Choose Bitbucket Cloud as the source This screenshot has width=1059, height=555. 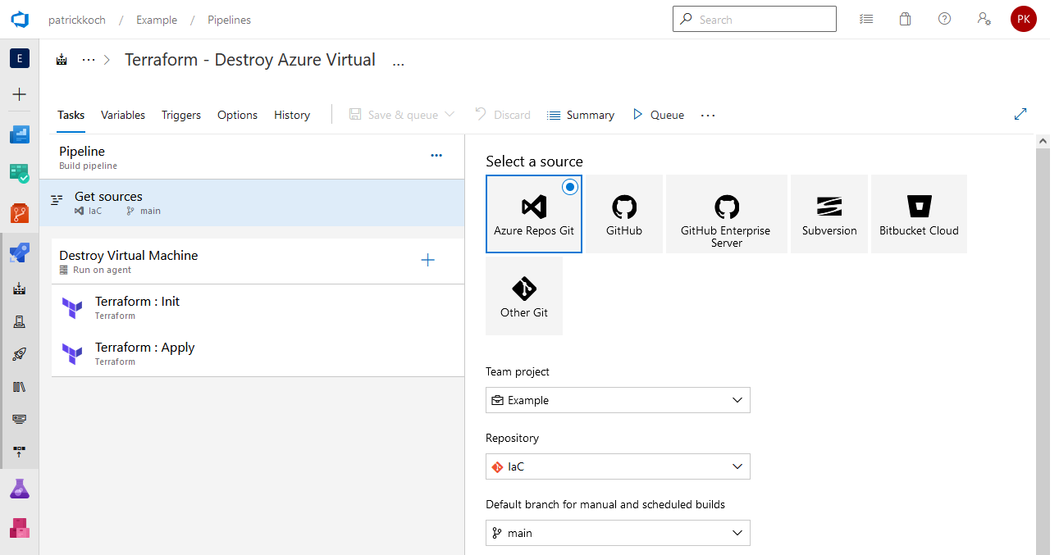[x=919, y=213]
